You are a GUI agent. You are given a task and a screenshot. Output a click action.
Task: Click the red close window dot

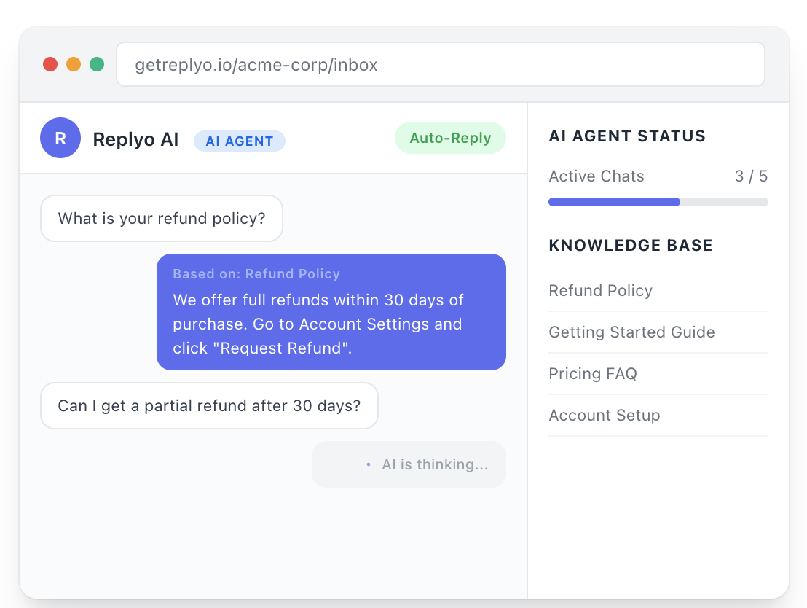(50, 64)
